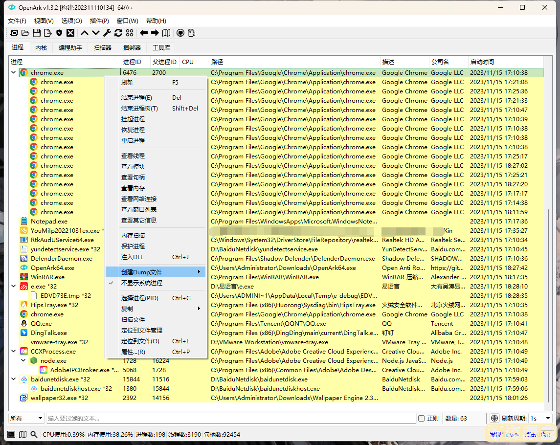Screen dimensions: 560x445
Task: Click the down chevron toolbar icon
Action: tap(96, 33)
